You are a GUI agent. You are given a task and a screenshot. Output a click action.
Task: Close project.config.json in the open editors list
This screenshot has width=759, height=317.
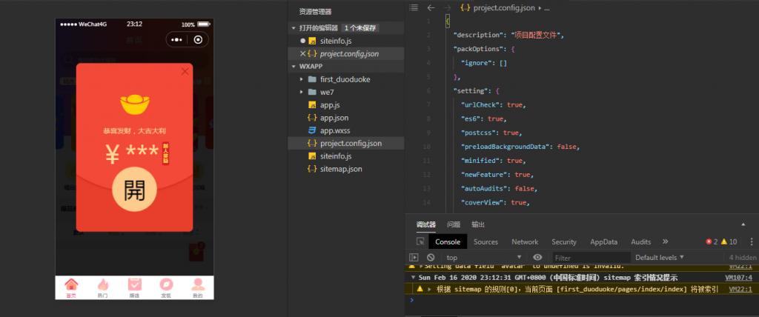pos(302,54)
